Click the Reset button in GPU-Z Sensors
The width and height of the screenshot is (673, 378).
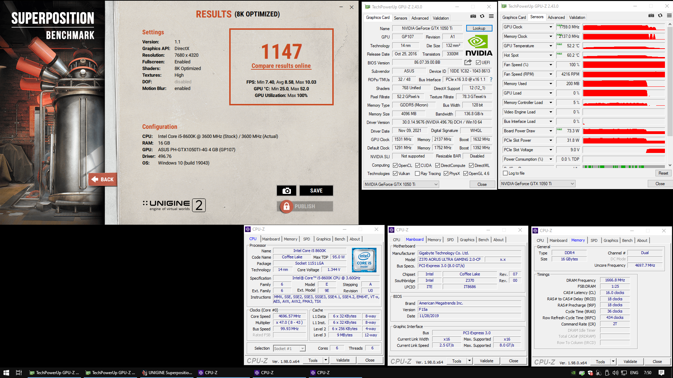663,173
